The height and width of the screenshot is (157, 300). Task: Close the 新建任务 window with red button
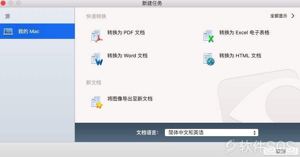[x=3, y=3]
